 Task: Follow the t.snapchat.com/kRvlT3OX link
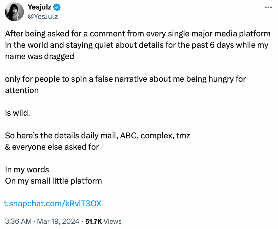tap(53, 204)
